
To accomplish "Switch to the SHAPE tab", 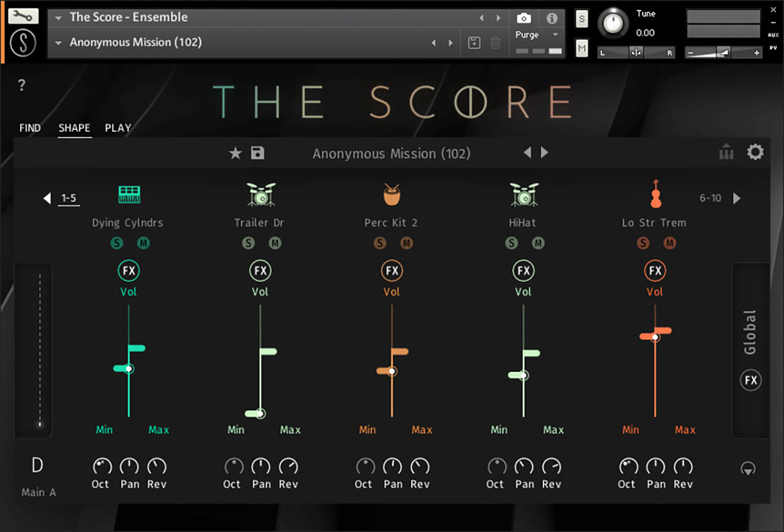I will (x=74, y=128).
